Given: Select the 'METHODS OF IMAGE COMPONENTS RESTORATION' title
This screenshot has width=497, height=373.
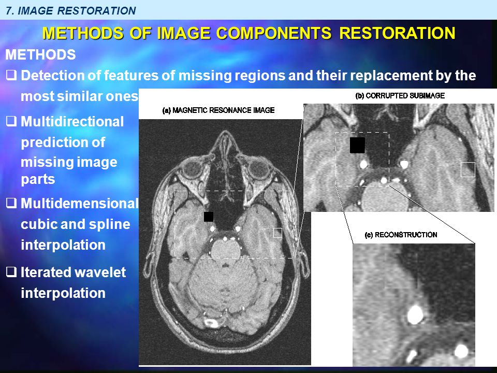Looking at the screenshot, I should [x=249, y=33].
